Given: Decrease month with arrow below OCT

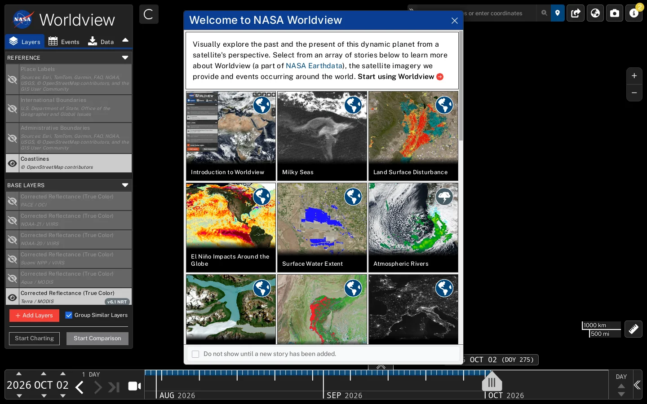Looking at the screenshot, I should [x=44, y=395].
